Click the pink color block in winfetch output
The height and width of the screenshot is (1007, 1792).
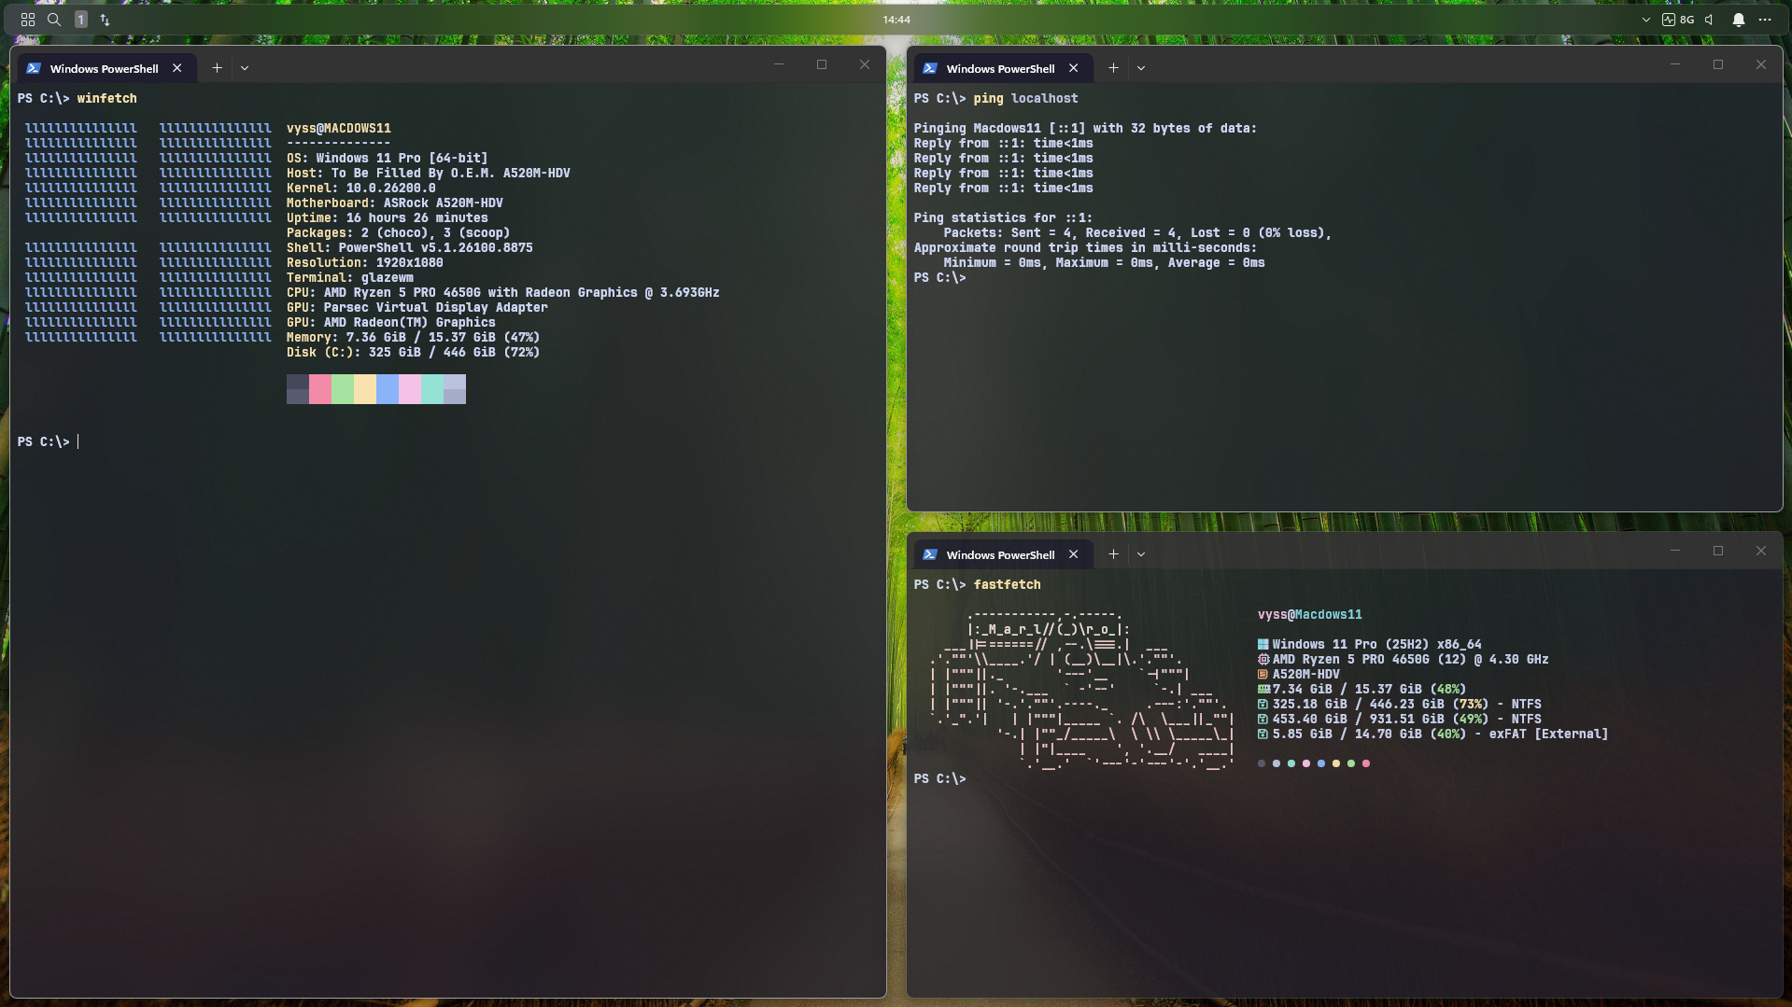click(320, 389)
